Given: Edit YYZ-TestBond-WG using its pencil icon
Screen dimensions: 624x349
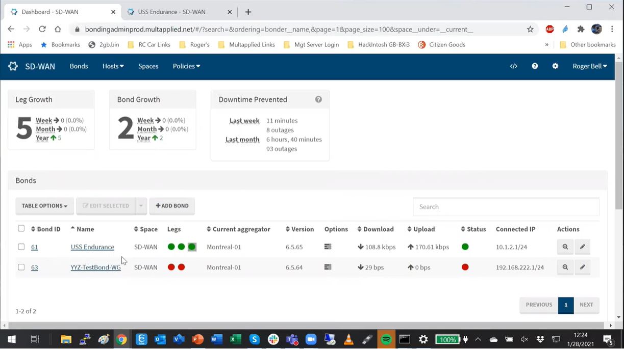Looking at the screenshot, I should point(582,267).
